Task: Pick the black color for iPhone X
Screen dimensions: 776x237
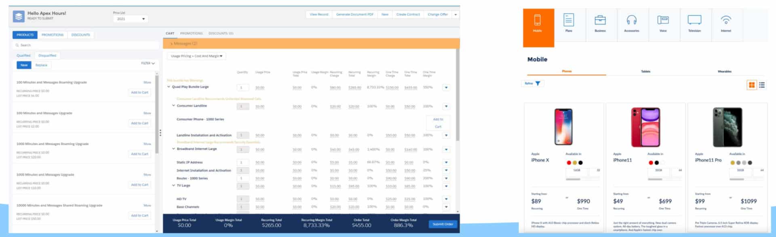Action: pos(580,163)
